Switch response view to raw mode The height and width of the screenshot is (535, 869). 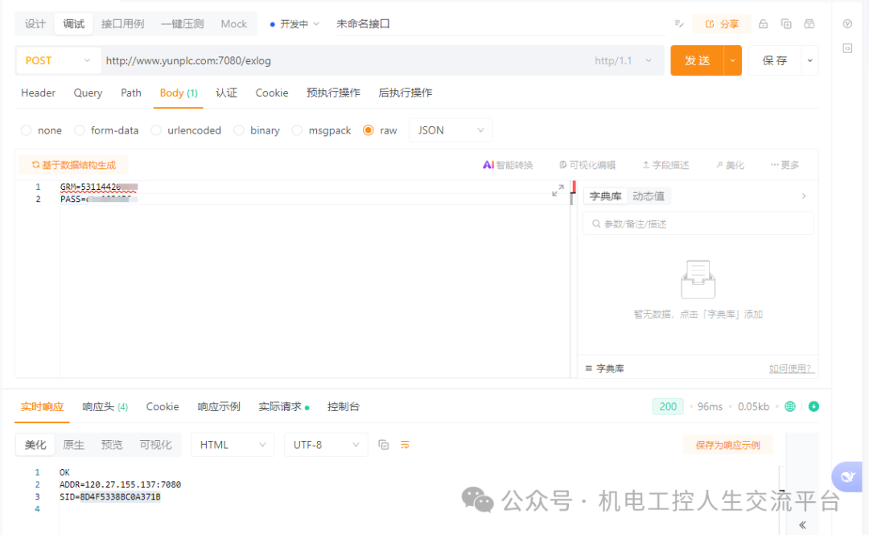[x=73, y=445]
